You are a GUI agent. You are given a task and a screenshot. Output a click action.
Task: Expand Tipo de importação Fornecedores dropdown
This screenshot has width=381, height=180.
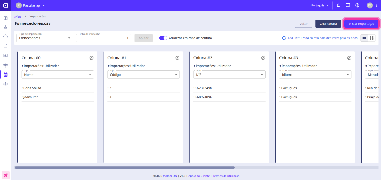tap(45, 38)
